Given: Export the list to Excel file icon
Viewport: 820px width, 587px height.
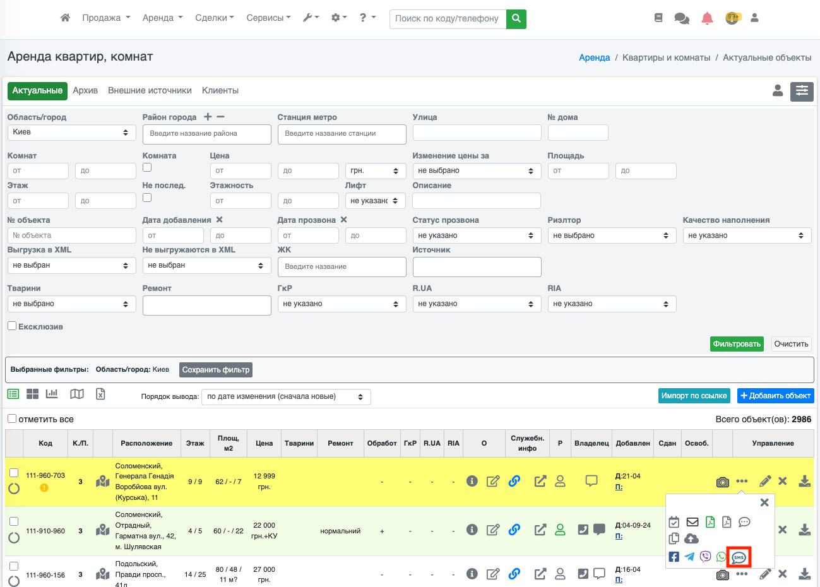Looking at the screenshot, I should 100,394.
